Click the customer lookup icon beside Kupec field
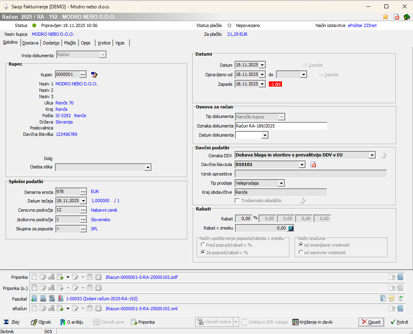This screenshot has height=334, width=413. (x=94, y=74)
